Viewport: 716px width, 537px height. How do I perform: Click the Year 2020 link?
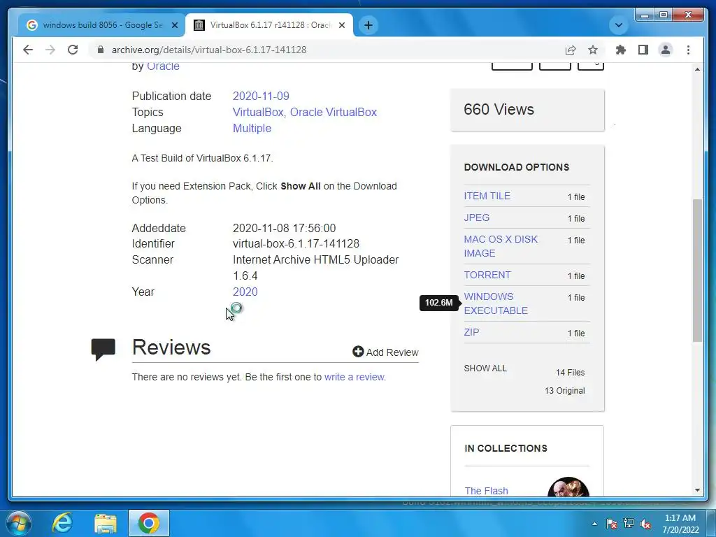(245, 292)
